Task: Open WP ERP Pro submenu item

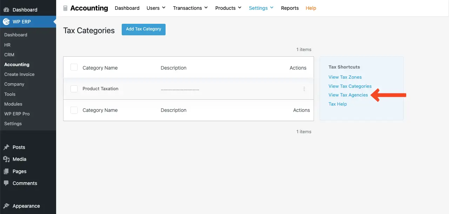Action: (17, 114)
